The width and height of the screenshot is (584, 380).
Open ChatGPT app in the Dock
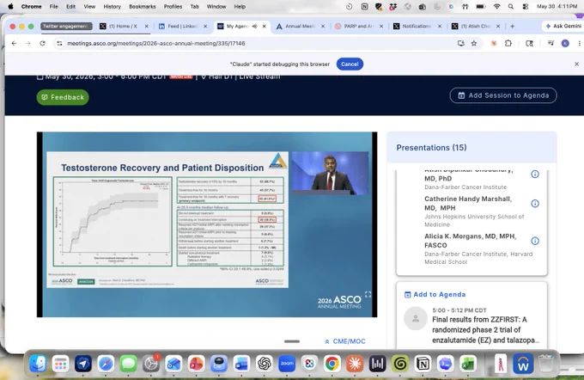264,363
